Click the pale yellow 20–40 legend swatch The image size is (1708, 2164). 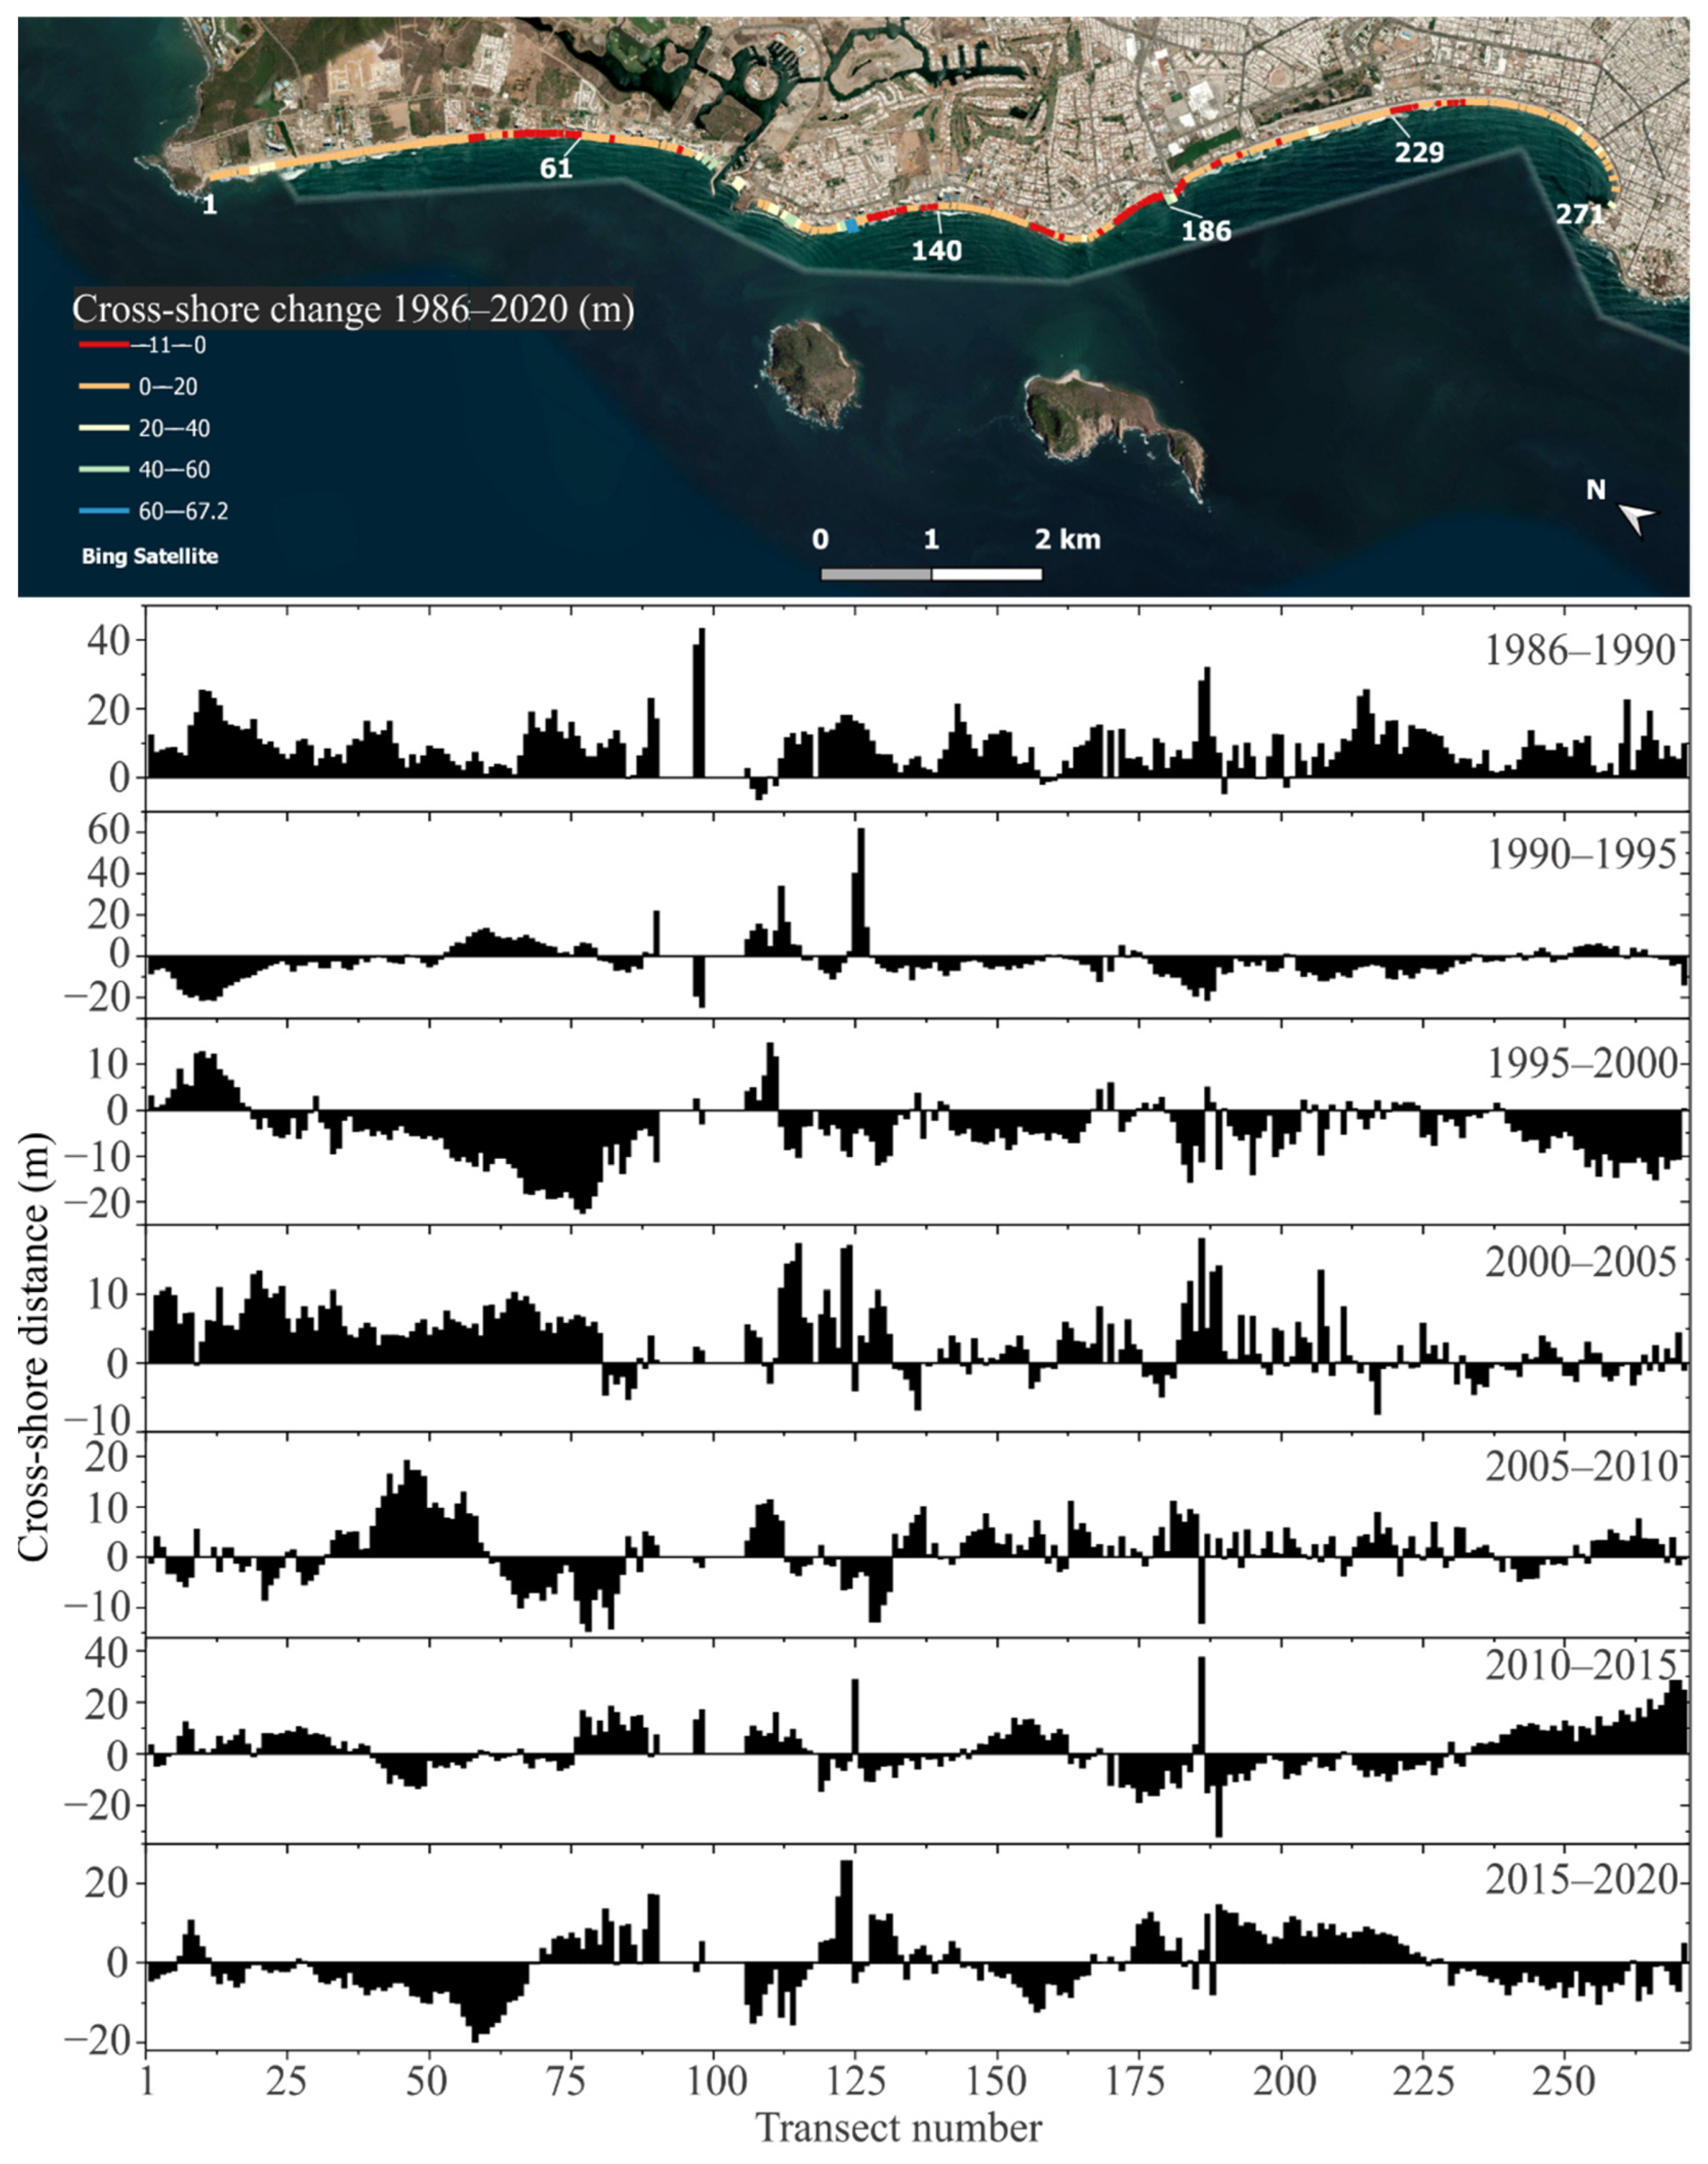click(104, 429)
